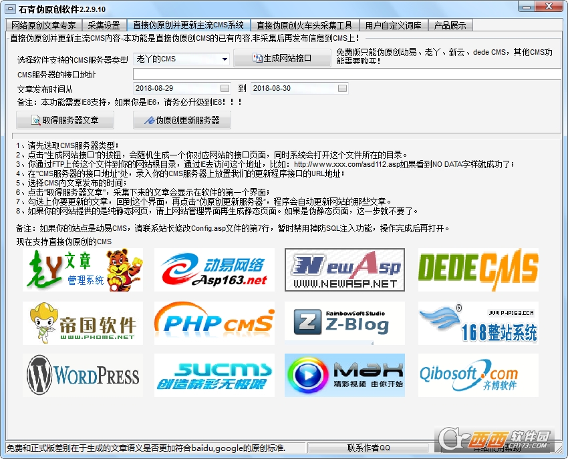Viewport: 568px width, 459px height.
Task: Click the PHPCMS logo
Action: pos(214,323)
